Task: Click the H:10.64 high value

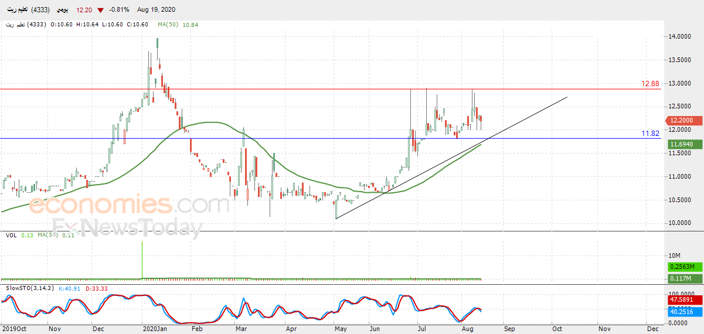Action: (88, 25)
